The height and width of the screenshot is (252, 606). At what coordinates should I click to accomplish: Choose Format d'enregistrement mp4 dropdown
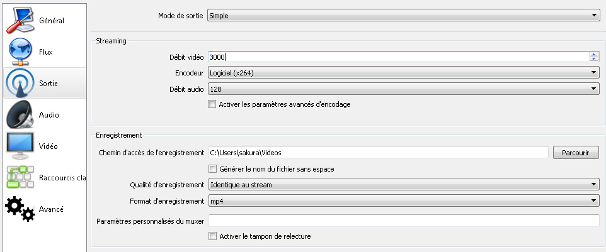point(404,201)
